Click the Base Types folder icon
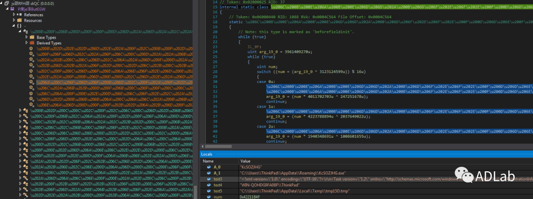Image resolution: width=533 pixels, height=199 pixels. tap(33, 38)
